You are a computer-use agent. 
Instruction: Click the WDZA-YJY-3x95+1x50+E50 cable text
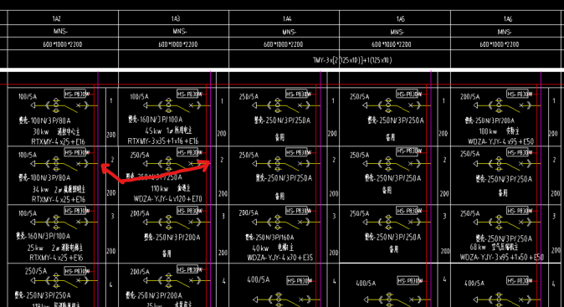pyautogui.click(x=502, y=257)
